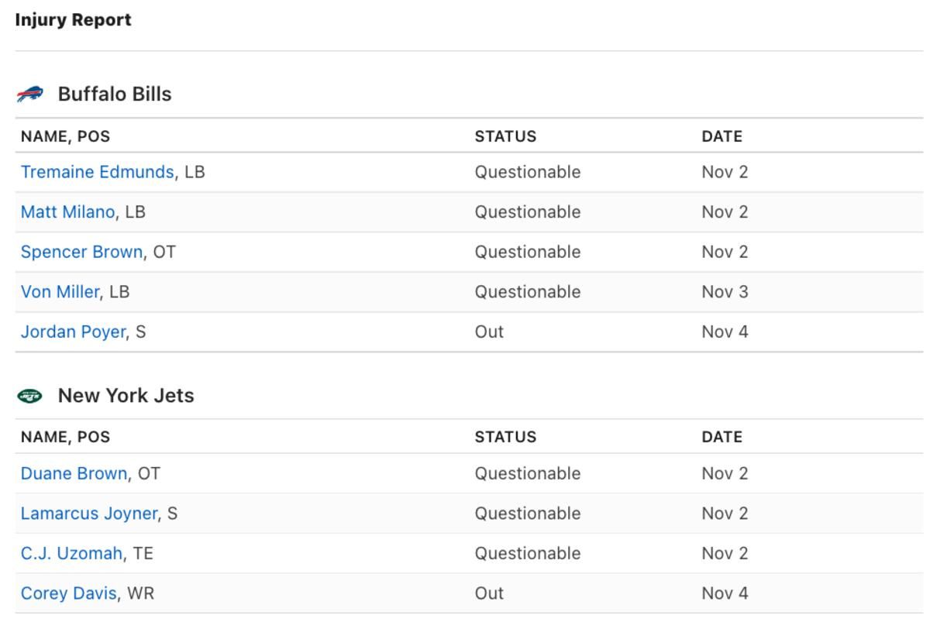Open Matt Milano player link
The width and height of the screenshot is (930, 622).
click(67, 212)
